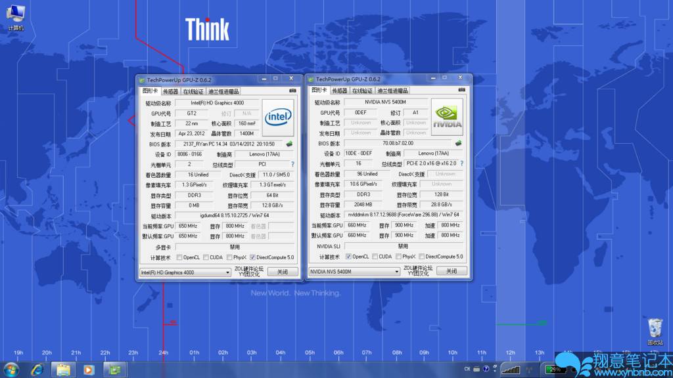Click the screenshot camera icon in the Intel GPU-Z window

[292, 91]
